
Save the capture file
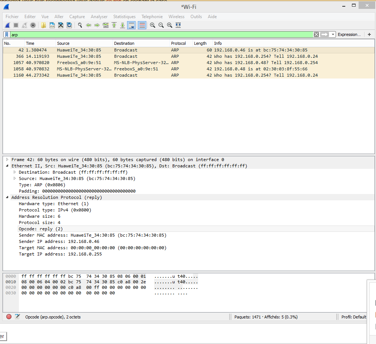(x=52, y=25)
